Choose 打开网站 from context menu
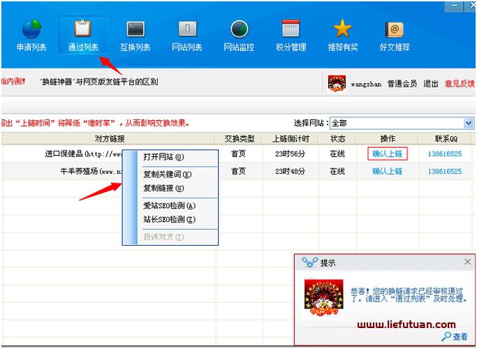477x349 pixels. coord(163,157)
